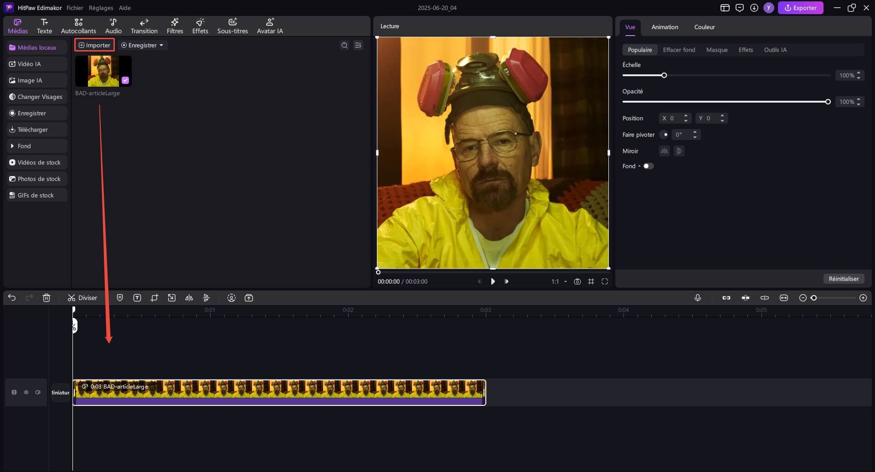The height and width of the screenshot is (472, 875).
Task: Mute the track with speaker icon
Action: tap(38, 392)
